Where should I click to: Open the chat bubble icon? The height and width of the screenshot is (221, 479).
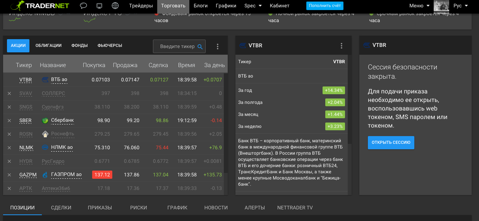pyautogui.click(x=83, y=6)
